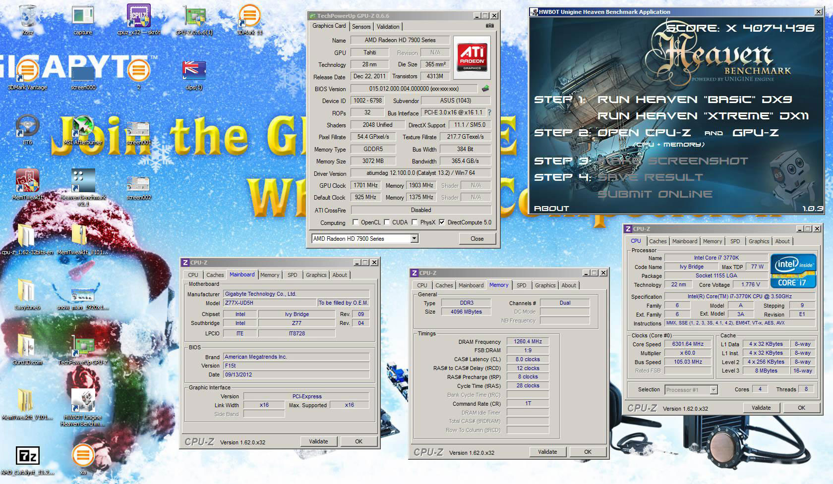Toggle the CUDA checkbox in GPU-Z
This screenshot has width=833, height=484.
(x=387, y=222)
